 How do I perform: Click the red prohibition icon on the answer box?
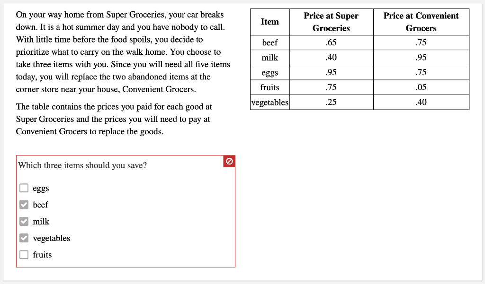pos(229,161)
